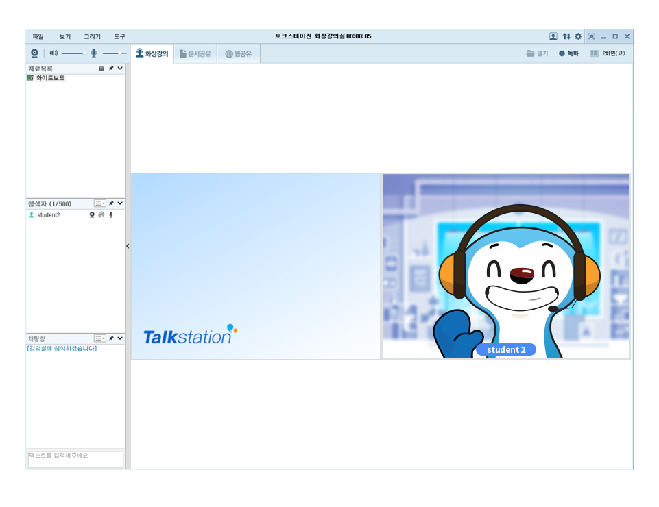
Task: Click the user profile icon in title bar
Action: (553, 36)
